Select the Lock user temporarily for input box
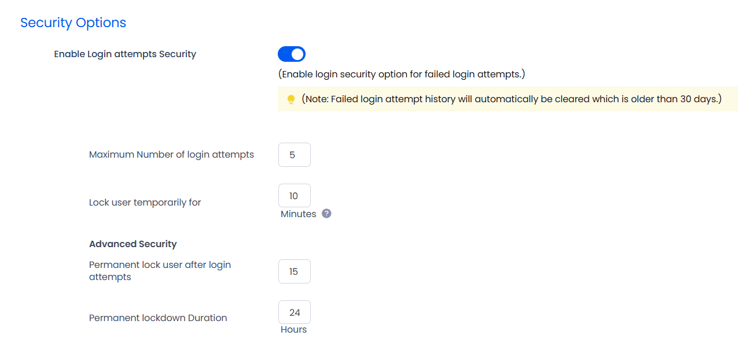Screen dimensions: 750x343 (295, 196)
